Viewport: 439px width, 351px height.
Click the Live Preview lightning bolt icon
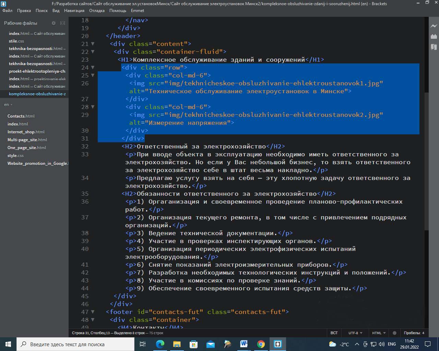click(434, 26)
